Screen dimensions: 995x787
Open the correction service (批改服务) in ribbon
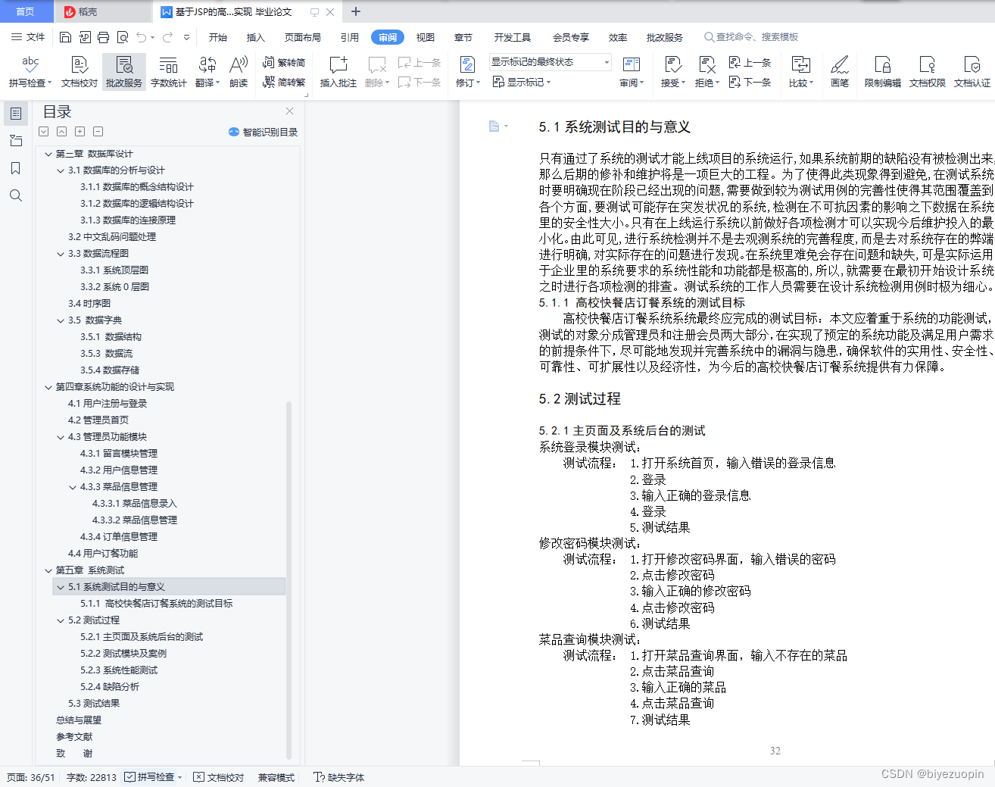[124, 71]
